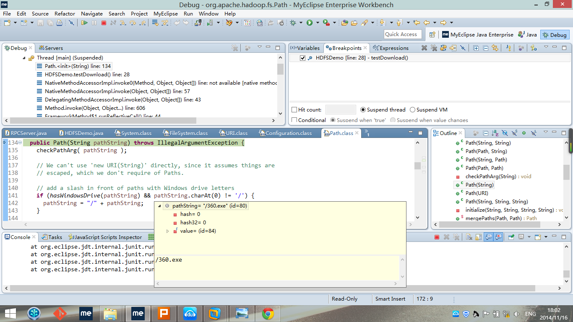Sort Outline members alphabetically
Viewport: 573px width, 322px height.
(x=495, y=133)
